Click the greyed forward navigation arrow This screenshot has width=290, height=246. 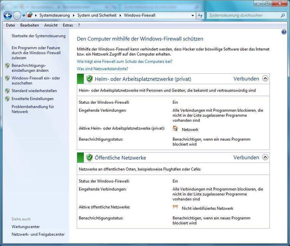[17, 16]
